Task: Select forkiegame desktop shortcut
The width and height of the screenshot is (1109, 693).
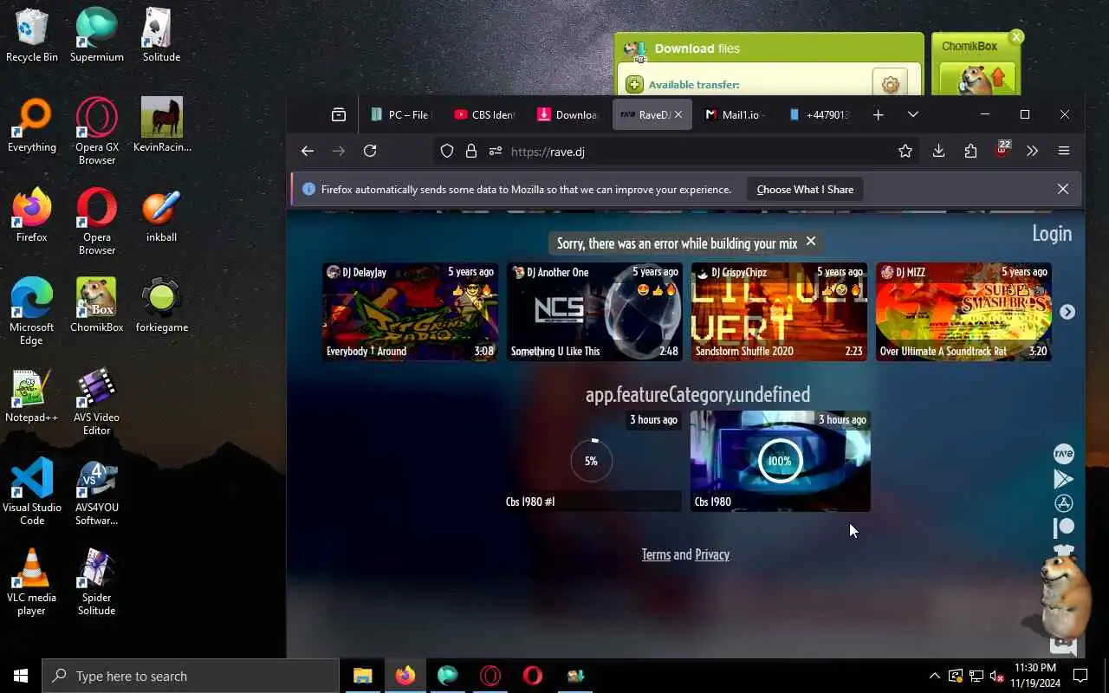Action: pos(162,306)
